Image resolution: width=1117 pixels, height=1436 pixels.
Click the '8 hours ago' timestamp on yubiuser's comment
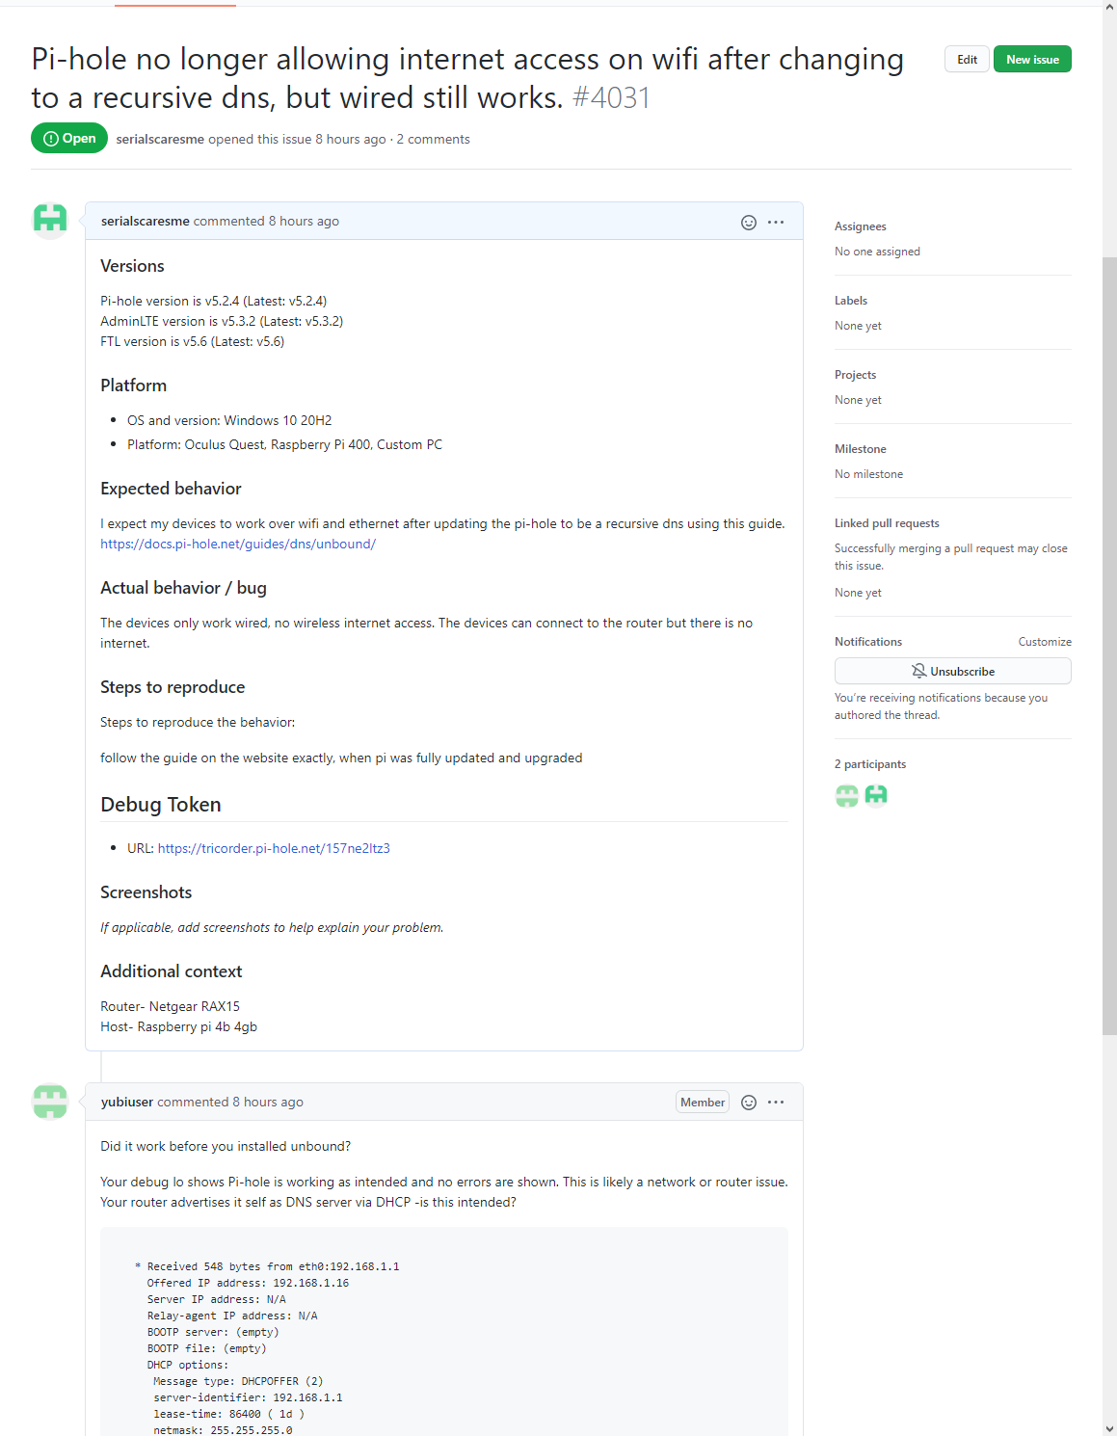[x=268, y=1103]
